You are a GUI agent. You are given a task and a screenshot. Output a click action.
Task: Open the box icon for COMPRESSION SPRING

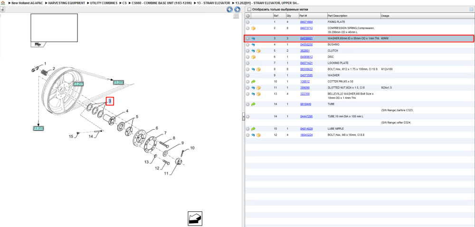254,28
